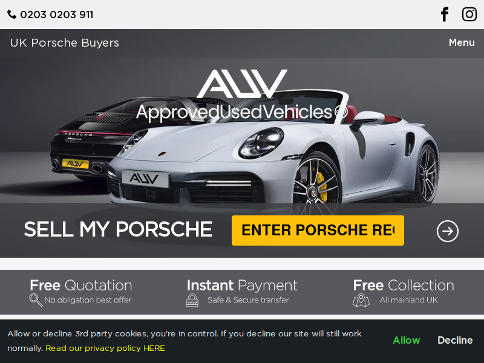The image size is (484, 363).
Task: Click the phone handset icon
Action: pyautogui.click(x=11, y=14)
